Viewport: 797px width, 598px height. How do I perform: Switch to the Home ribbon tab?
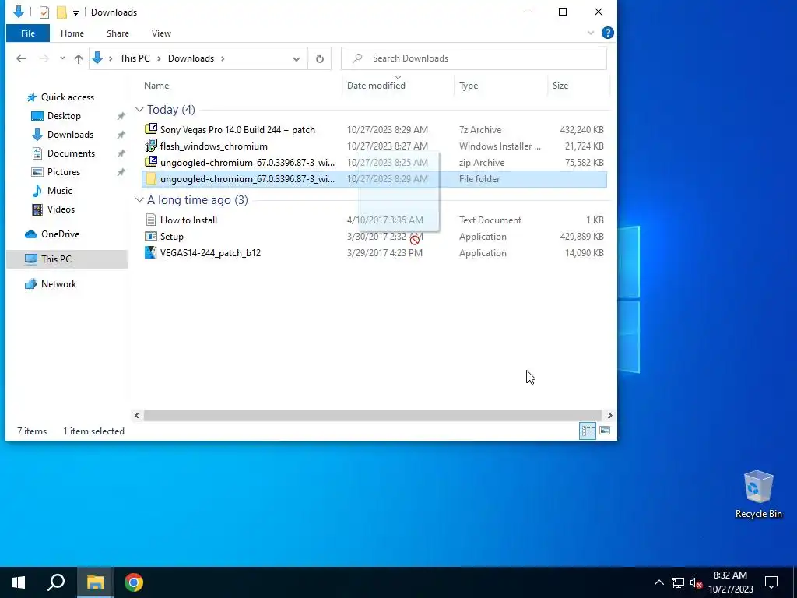72,33
